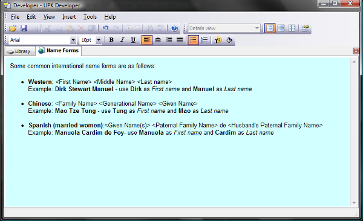Click the Properties icon next to view buttons

pyautogui.click(x=306, y=28)
